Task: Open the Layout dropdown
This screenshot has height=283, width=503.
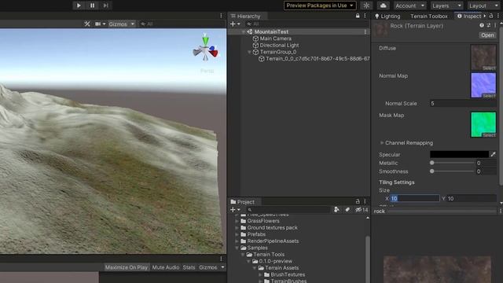Action: 483,6
